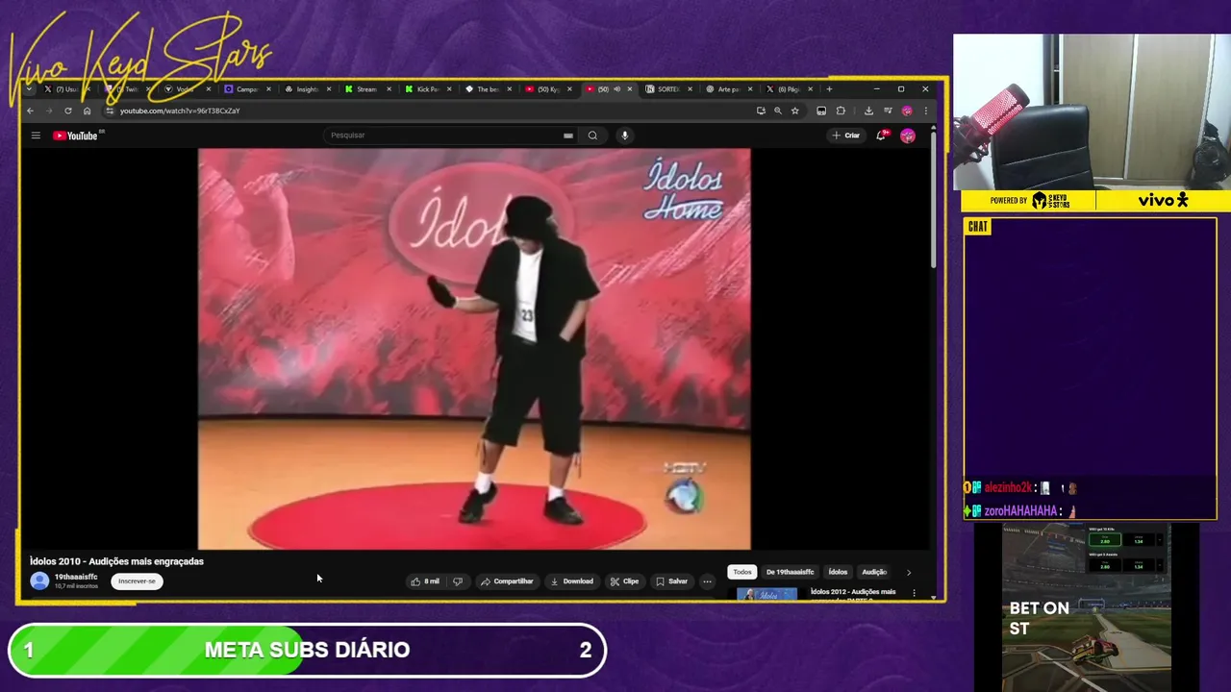Click the search magnifier button on YouTube
Screen dimensions: 1231x692
(592, 136)
